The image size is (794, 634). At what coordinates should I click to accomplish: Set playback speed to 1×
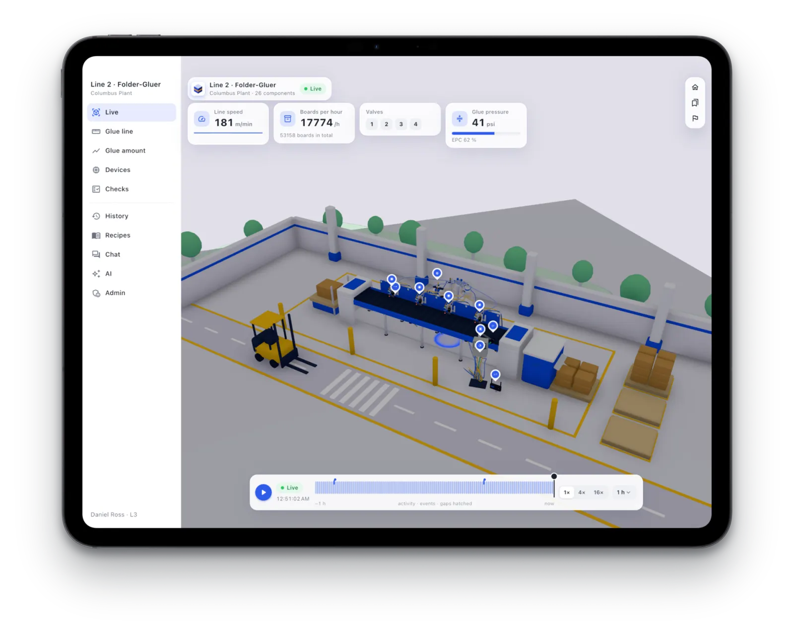(567, 493)
